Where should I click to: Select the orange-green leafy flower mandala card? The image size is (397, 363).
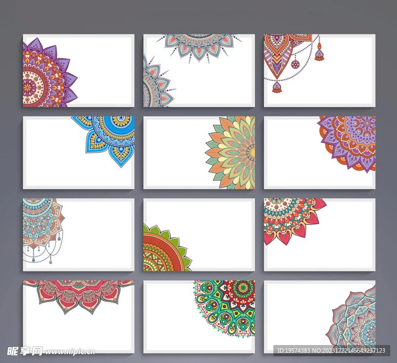(199, 153)
